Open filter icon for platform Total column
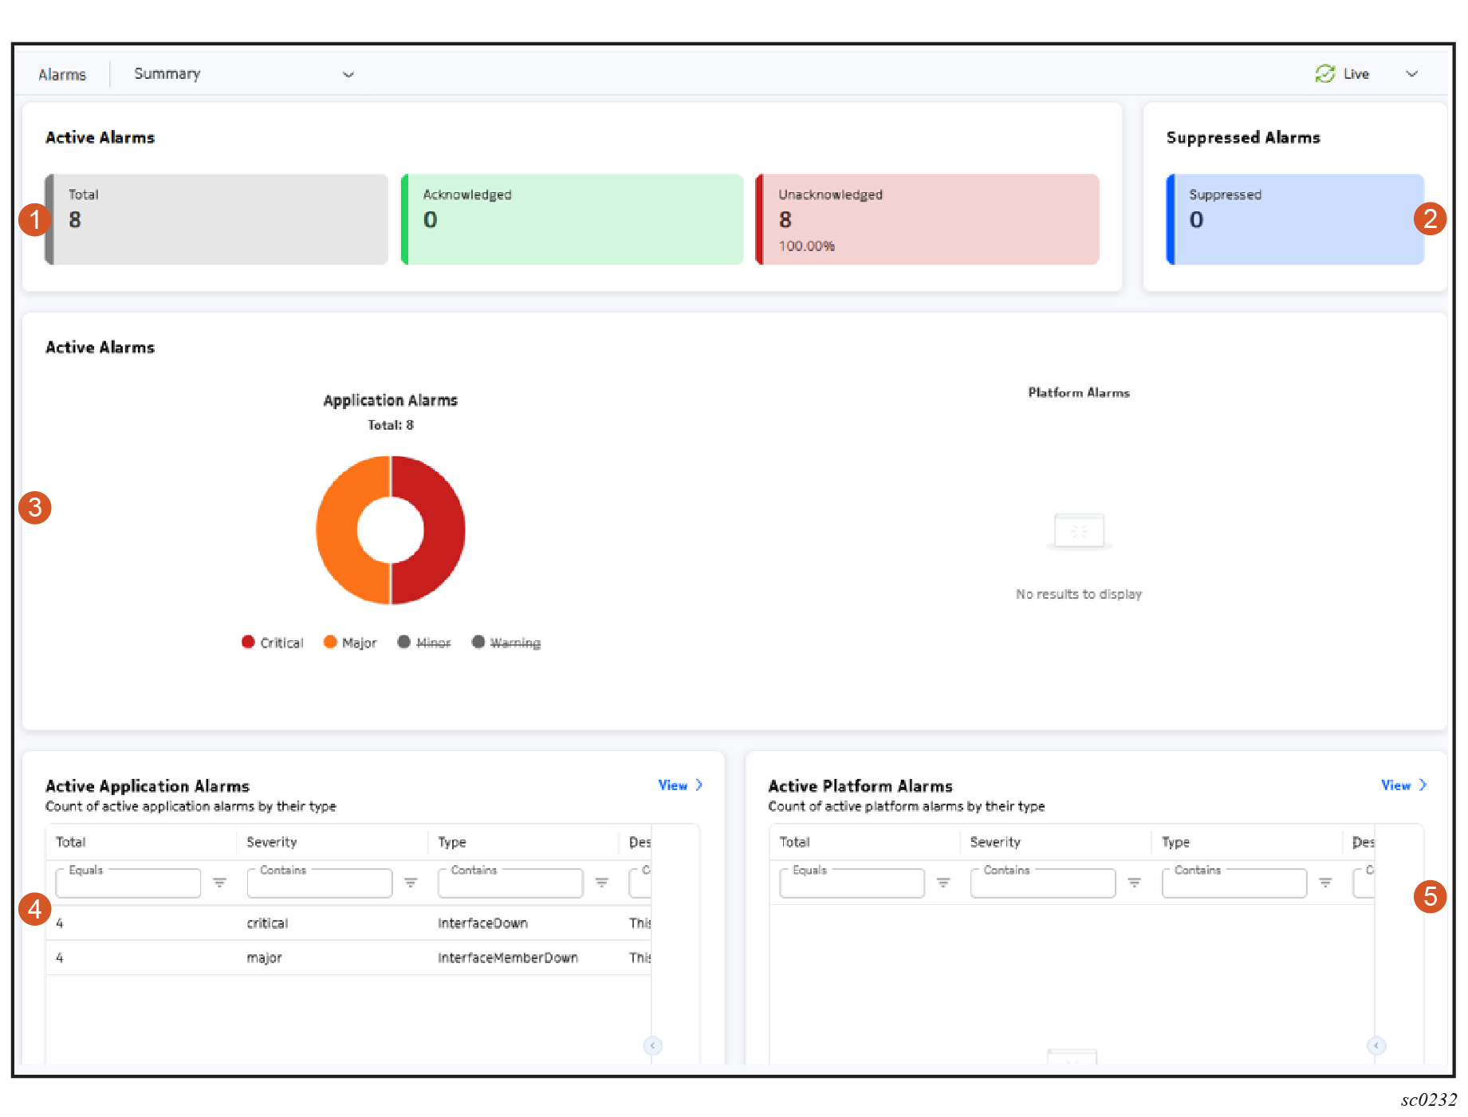The width and height of the screenshot is (1468, 1117). point(943,883)
